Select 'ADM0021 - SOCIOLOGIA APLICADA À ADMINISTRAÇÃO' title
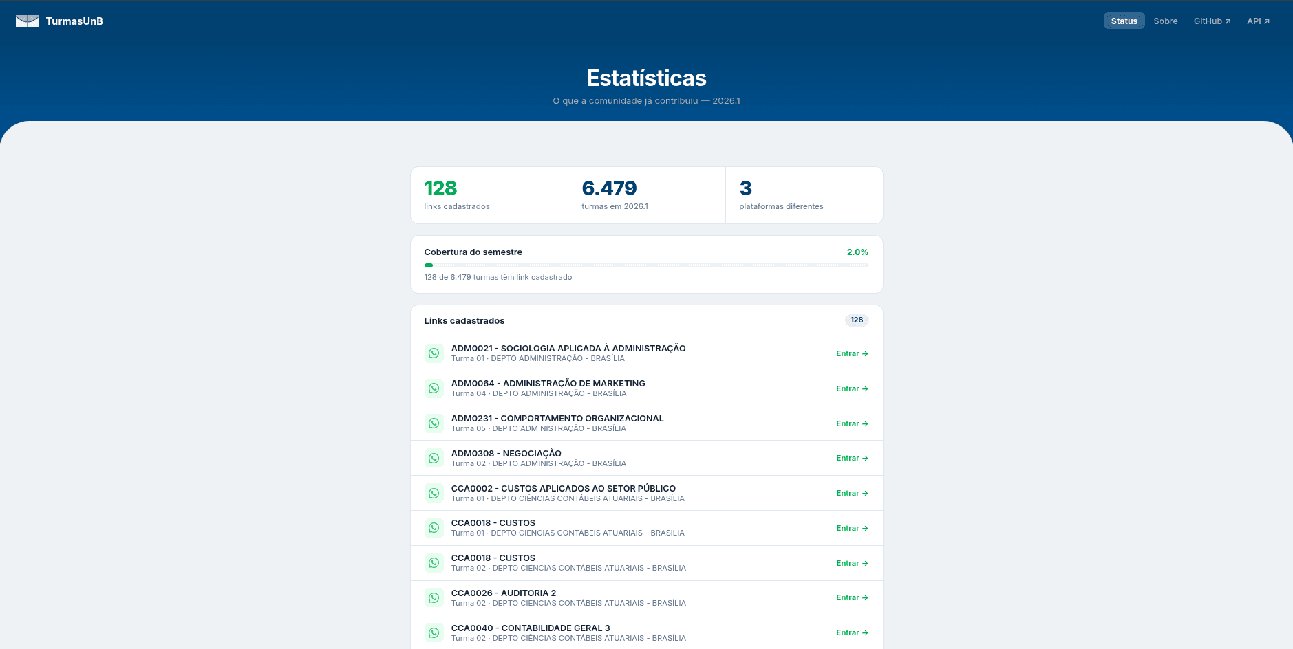1293x649 pixels. (568, 349)
